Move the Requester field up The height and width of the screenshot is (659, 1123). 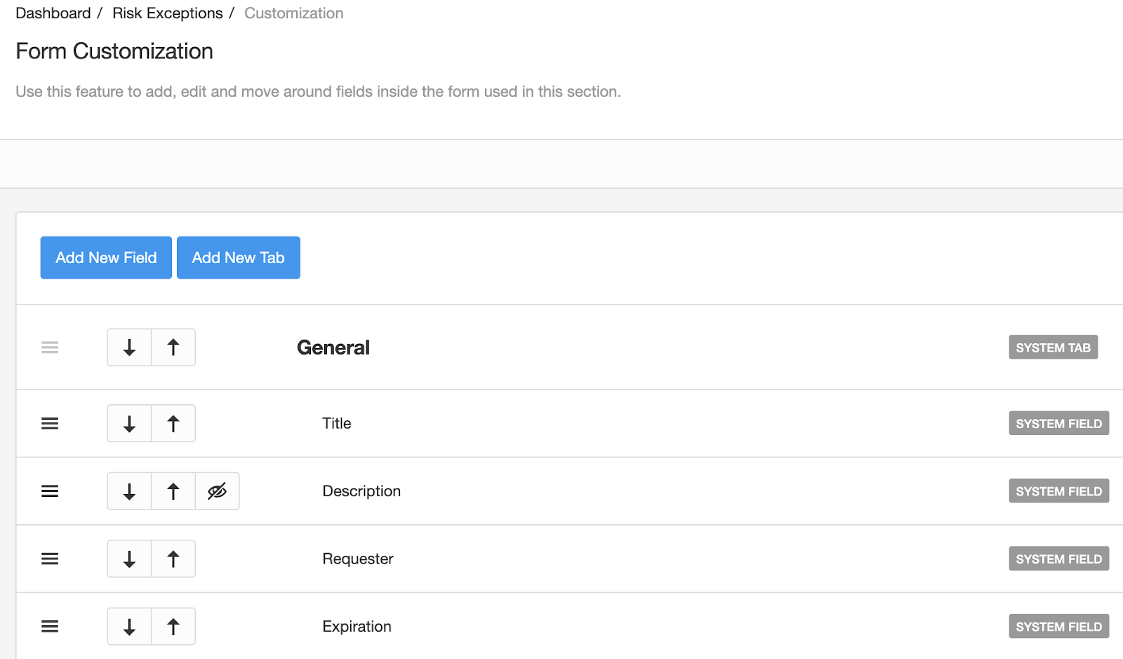173,559
